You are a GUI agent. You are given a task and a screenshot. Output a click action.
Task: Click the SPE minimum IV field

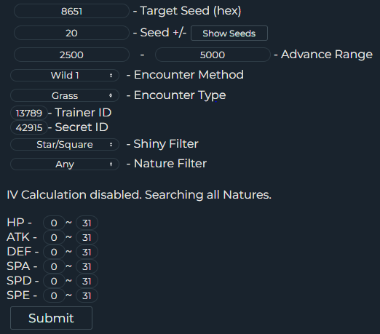(x=54, y=295)
